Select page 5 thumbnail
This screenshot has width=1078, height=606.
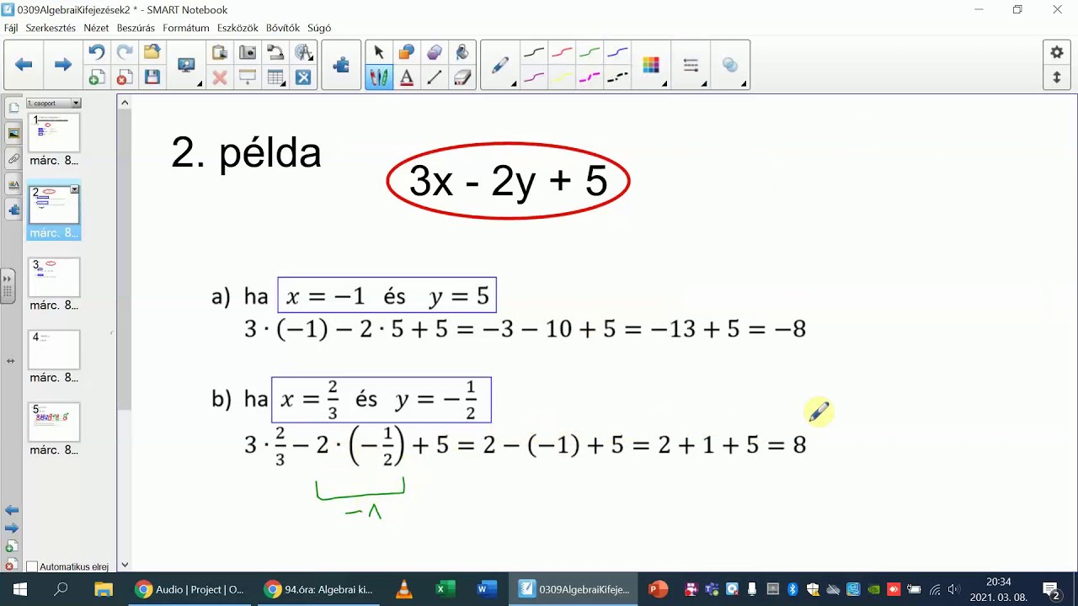click(x=54, y=423)
